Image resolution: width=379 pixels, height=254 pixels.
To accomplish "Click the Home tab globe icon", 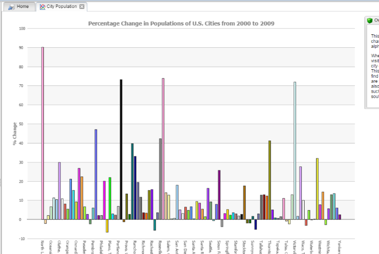I will point(11,6).
